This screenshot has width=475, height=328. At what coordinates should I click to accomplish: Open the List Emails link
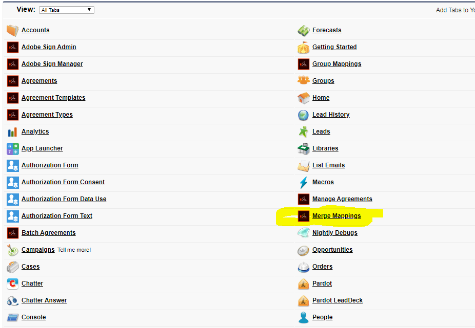[329, 165]
